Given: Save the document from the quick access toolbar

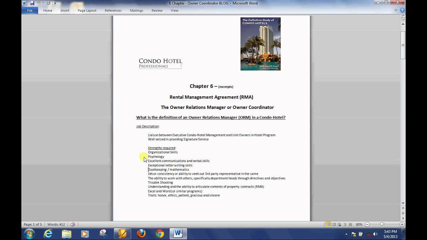Looking at the screenshot, I should tap(32, 3).
